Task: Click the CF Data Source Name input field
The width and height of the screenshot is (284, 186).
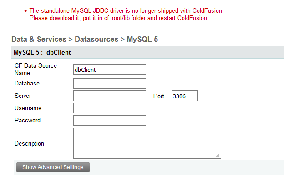Action: (110, 69)
